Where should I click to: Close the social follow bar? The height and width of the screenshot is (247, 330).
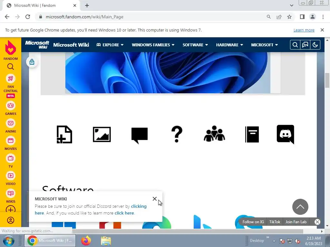pos(317,222)
